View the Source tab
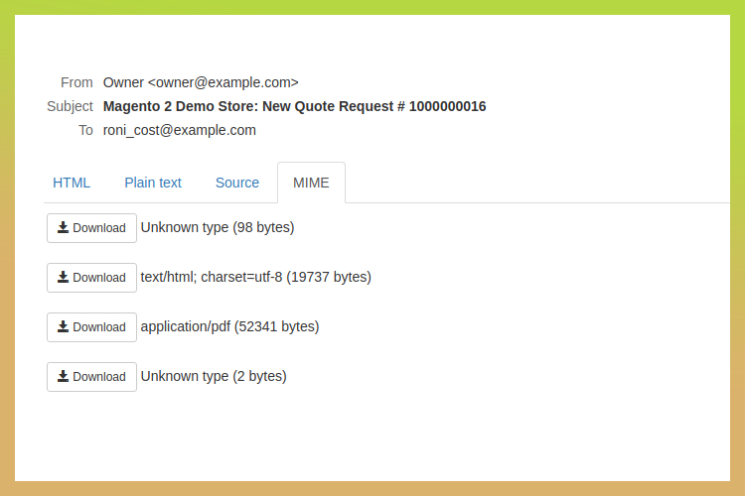This screenshot has width=745, height=496. pos(237,183)
